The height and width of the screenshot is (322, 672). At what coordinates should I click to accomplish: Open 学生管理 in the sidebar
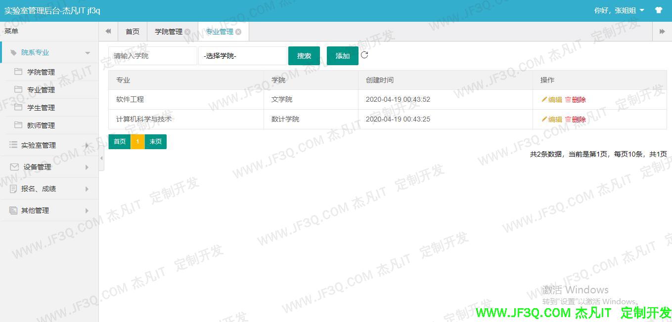tap(41, 108)
